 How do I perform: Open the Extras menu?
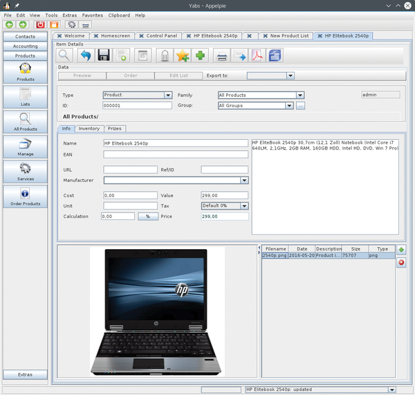(70, 15)
